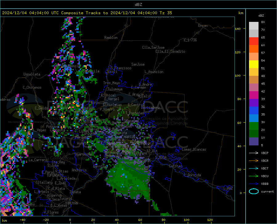Click the 'E_Peral' map label
This screenshot has height=224, width=277.
(x=48, y=172)
